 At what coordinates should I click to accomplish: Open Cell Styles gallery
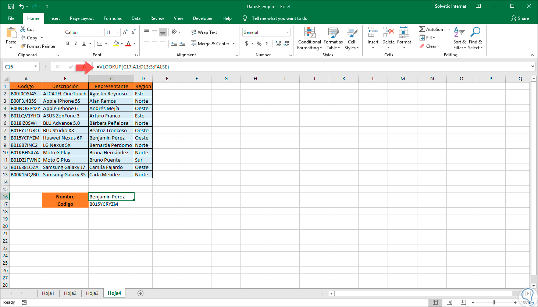point(352,32)
